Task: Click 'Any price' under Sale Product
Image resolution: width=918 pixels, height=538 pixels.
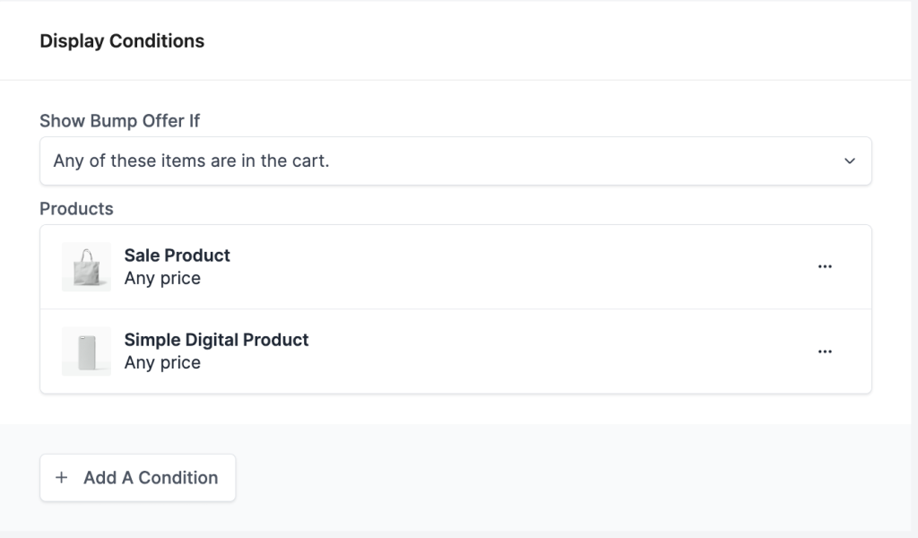Action: [x=162, y=279]
